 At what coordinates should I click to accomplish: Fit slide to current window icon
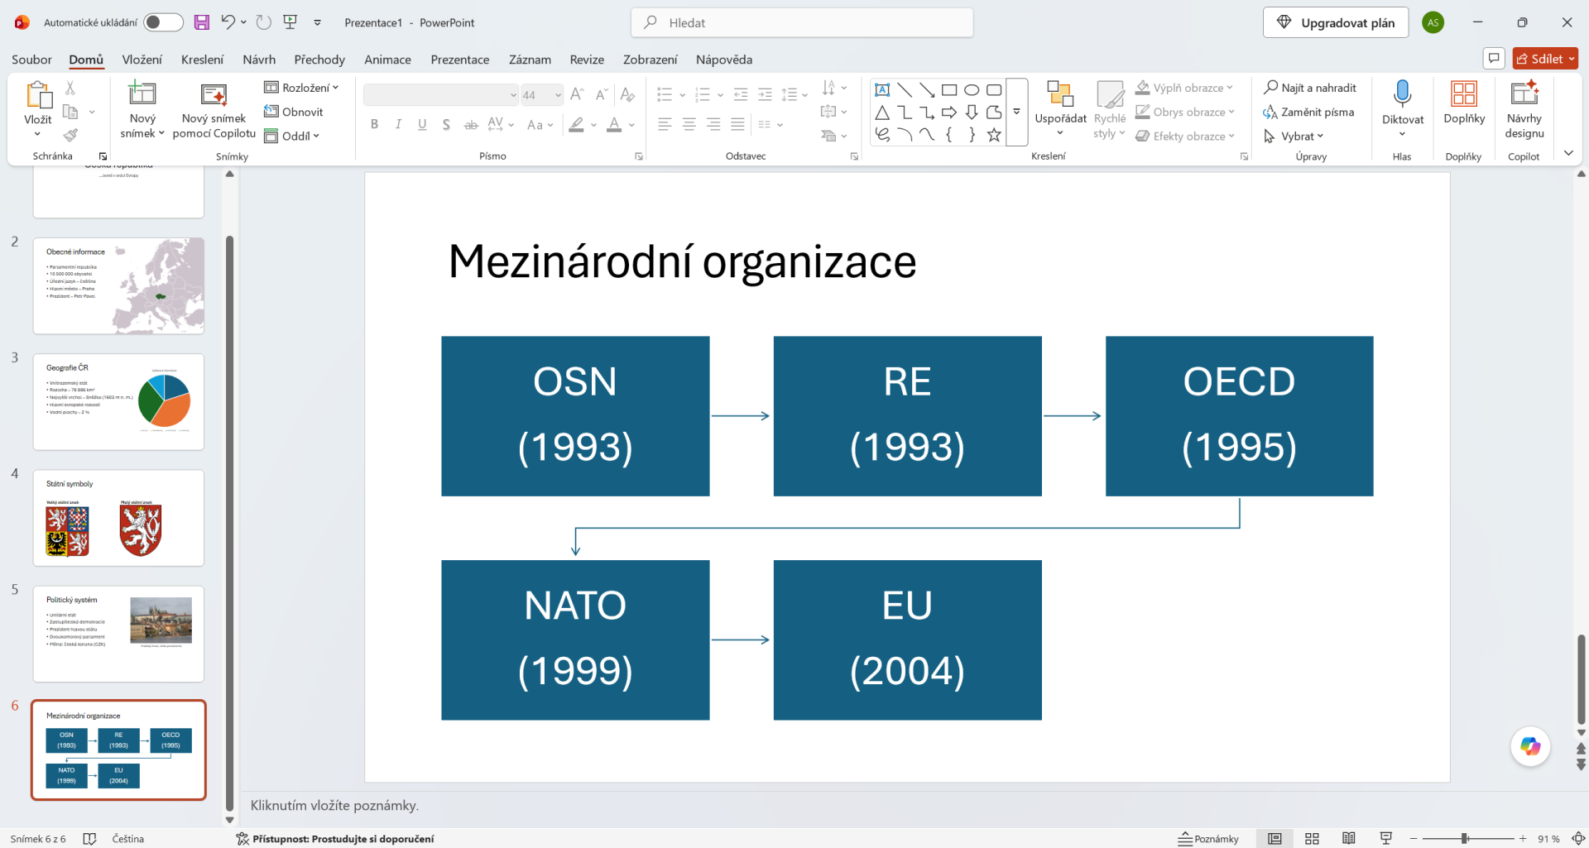[x=1578, y=839]
